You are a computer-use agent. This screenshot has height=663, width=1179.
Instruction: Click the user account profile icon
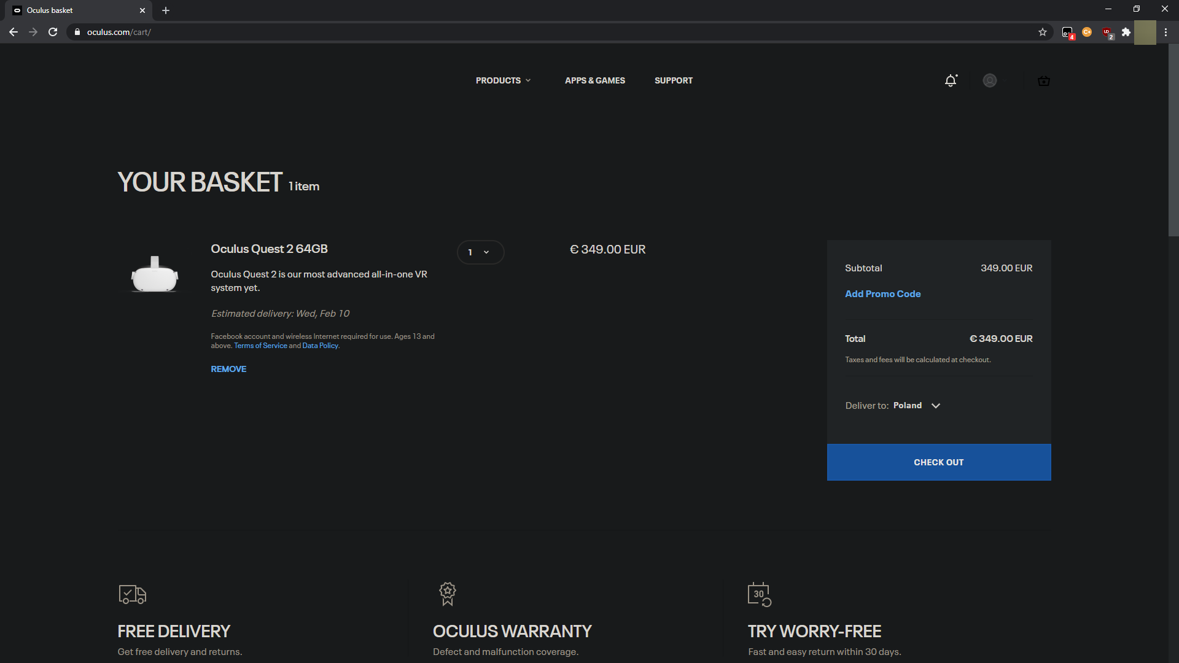(989, 80)
